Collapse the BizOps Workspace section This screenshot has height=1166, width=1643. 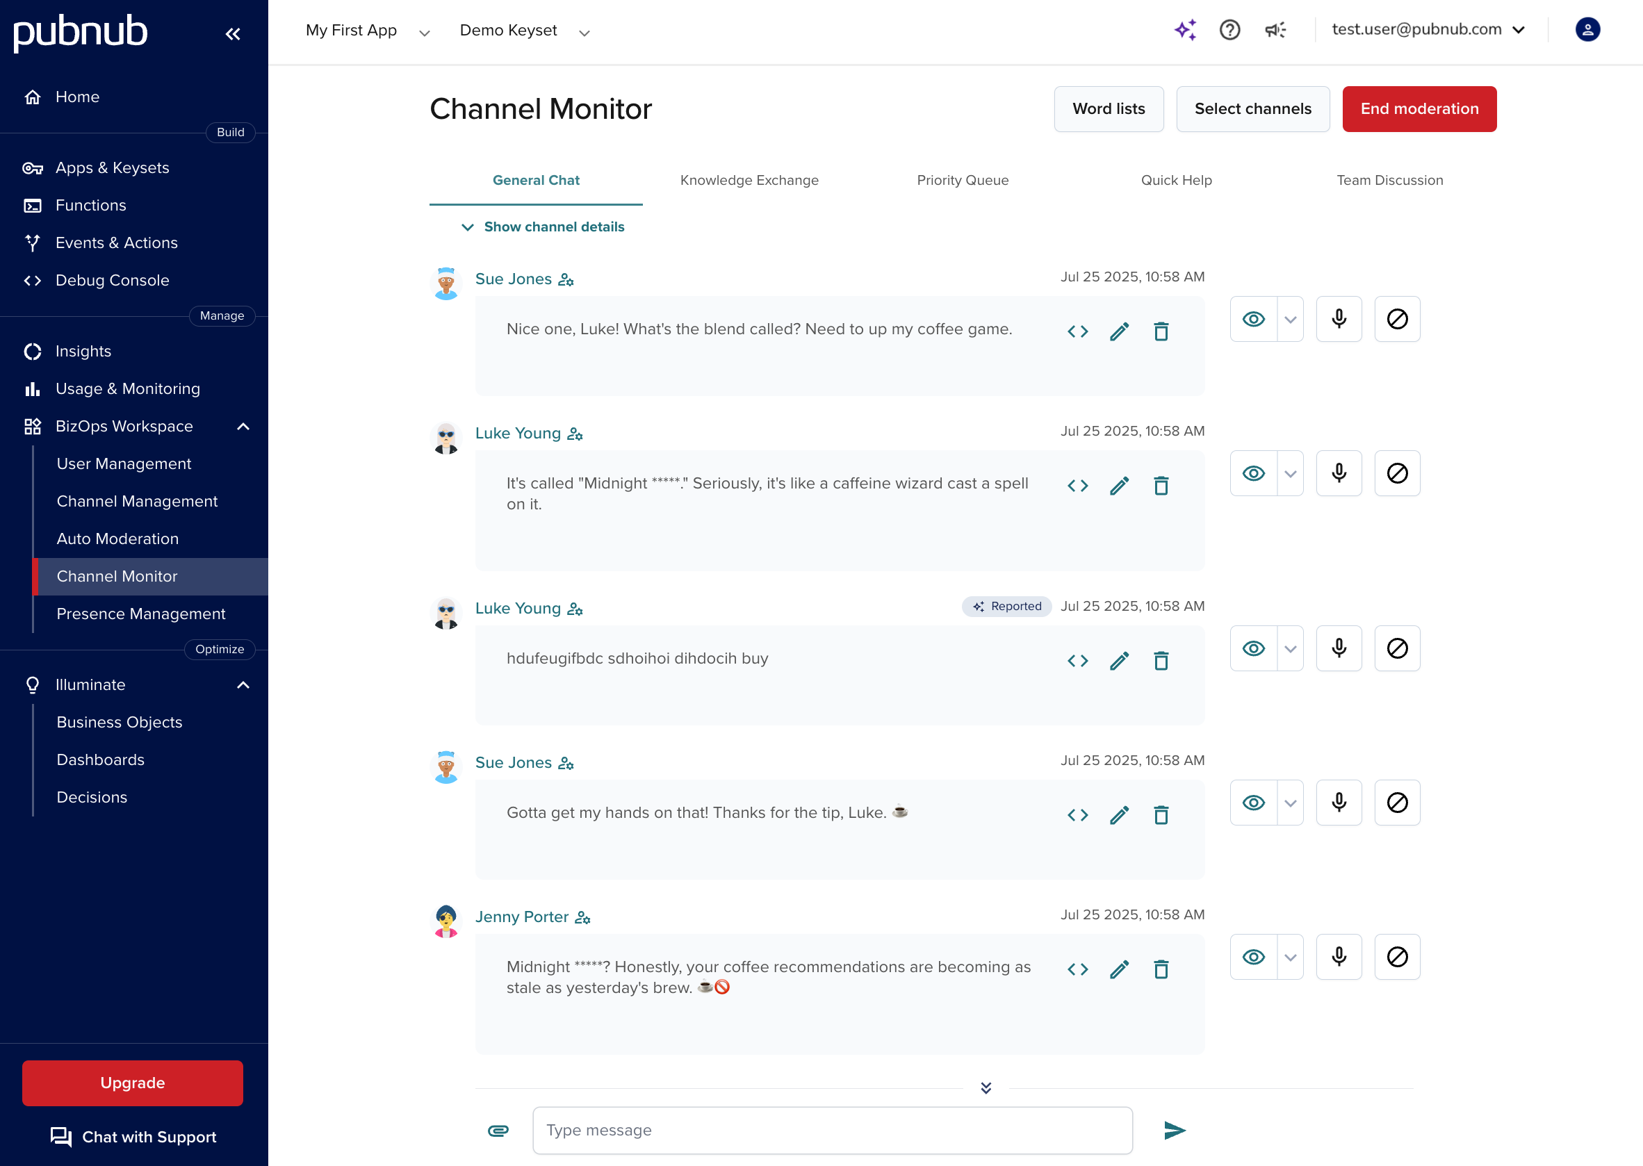click(x=243, y=426)
